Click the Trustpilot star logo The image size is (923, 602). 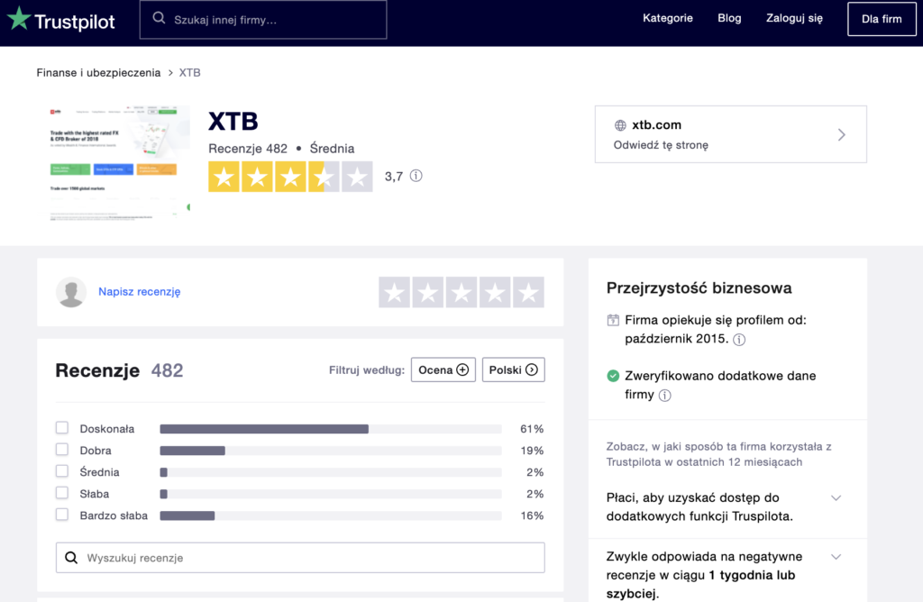[x=19, y=18]
